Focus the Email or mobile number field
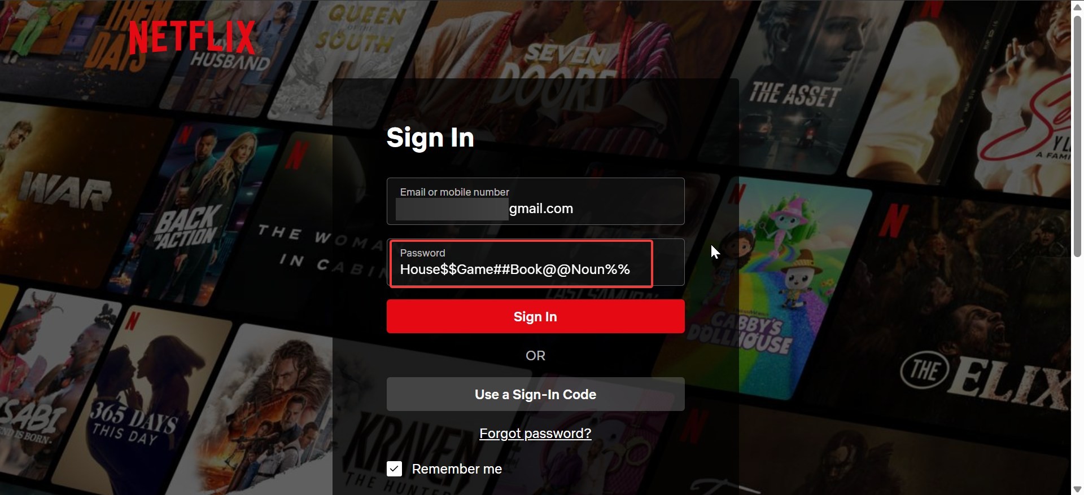Viewport: 1084px width, 495px height. pyautogui.click(x=535, y=201)
